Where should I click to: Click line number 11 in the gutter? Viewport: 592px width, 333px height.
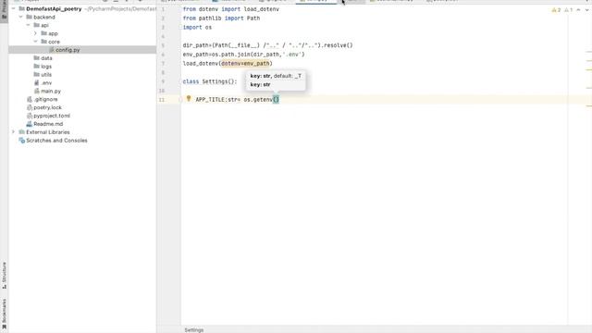(162, 100)
